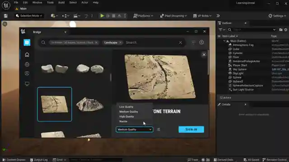Select Sun Light Source in the Outliner
This screenshot has height=162, width=289.
click(243, 90)
